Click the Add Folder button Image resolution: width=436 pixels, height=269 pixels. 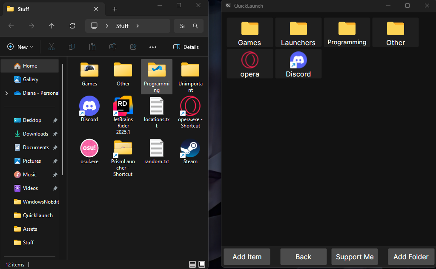tap(411, 257)
